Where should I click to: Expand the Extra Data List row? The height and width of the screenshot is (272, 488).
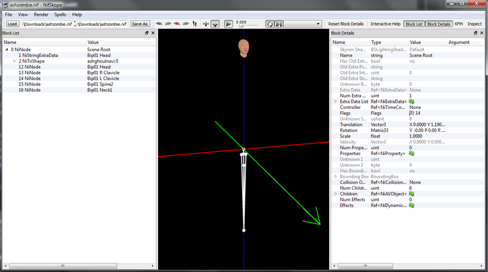(x=336, y=101)
